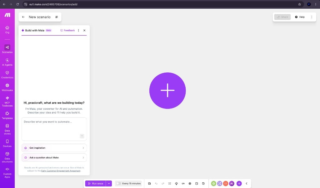Expand Get inspiration

[54, 148]
